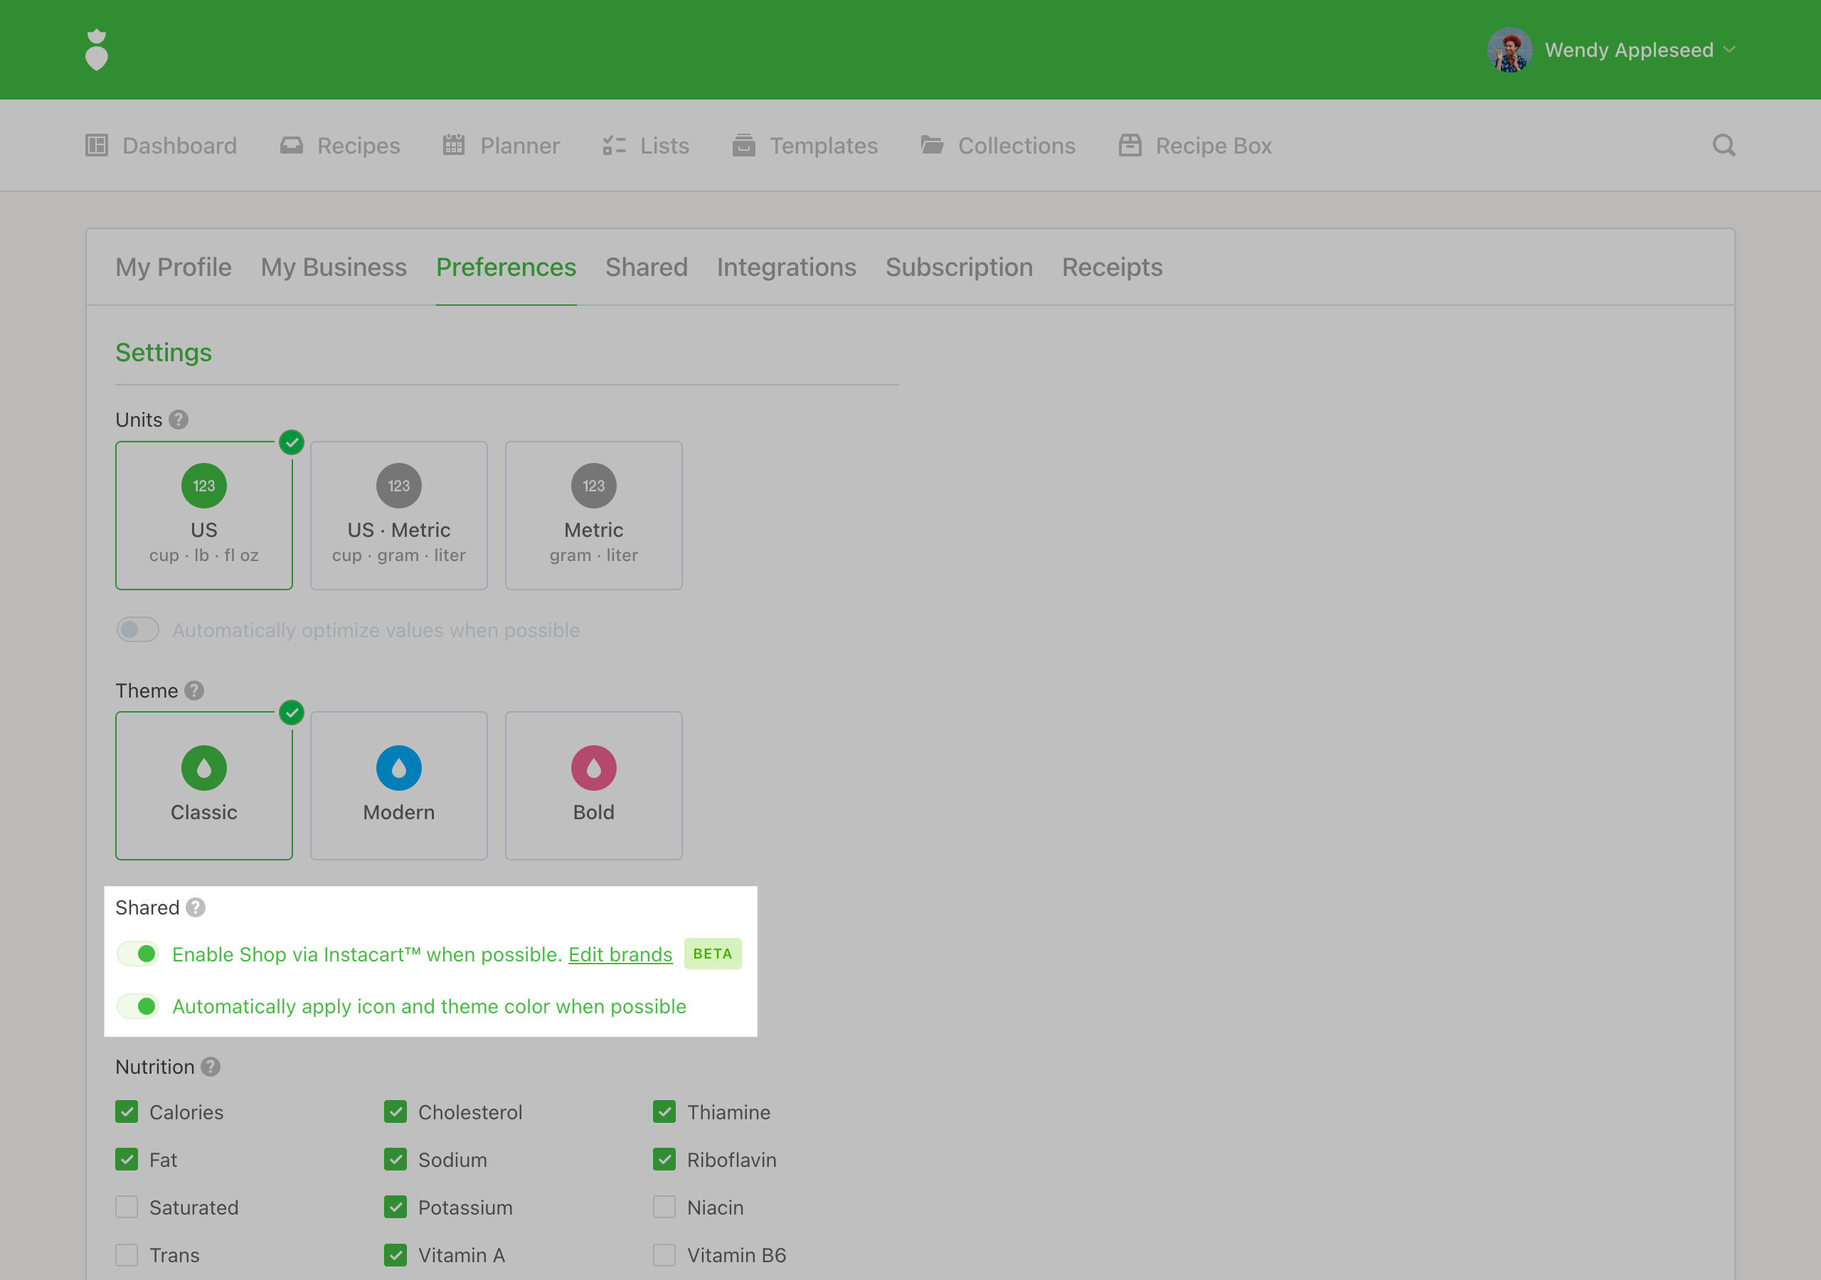Click the help icon next to Units
The width and height of the screenshot is (1821, 1280).
pos(179,420)
